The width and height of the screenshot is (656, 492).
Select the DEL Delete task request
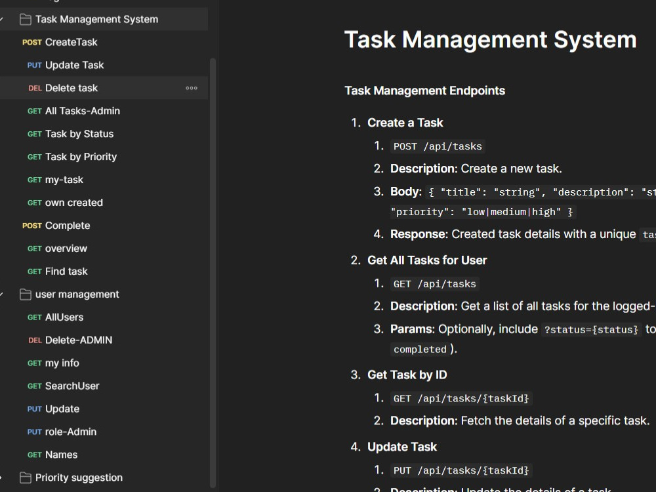[x=104, y=88]
